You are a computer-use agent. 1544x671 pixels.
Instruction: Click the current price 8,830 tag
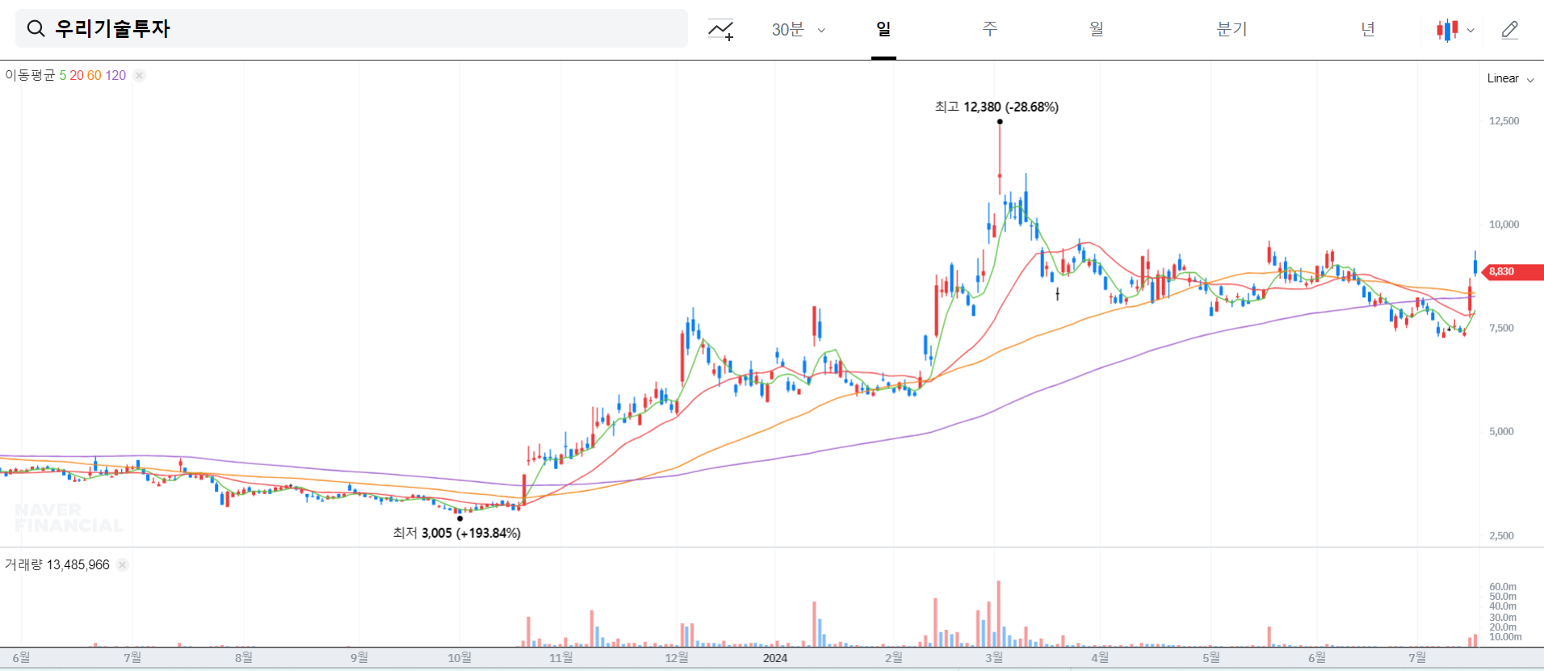(x=1514, y=272)
